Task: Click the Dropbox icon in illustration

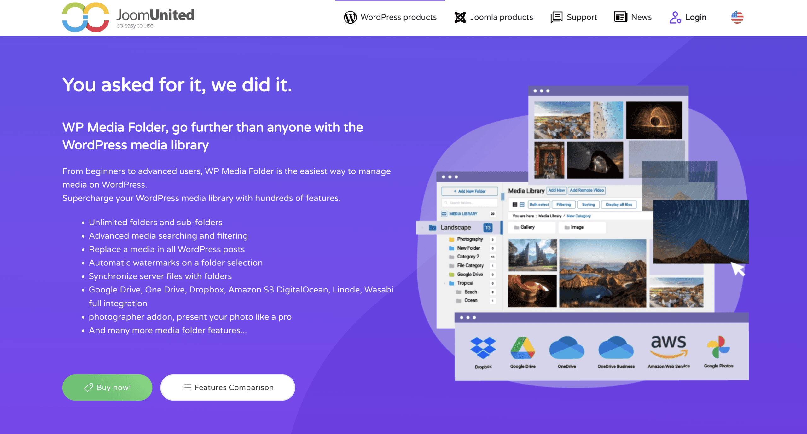Action: (483, 348)
